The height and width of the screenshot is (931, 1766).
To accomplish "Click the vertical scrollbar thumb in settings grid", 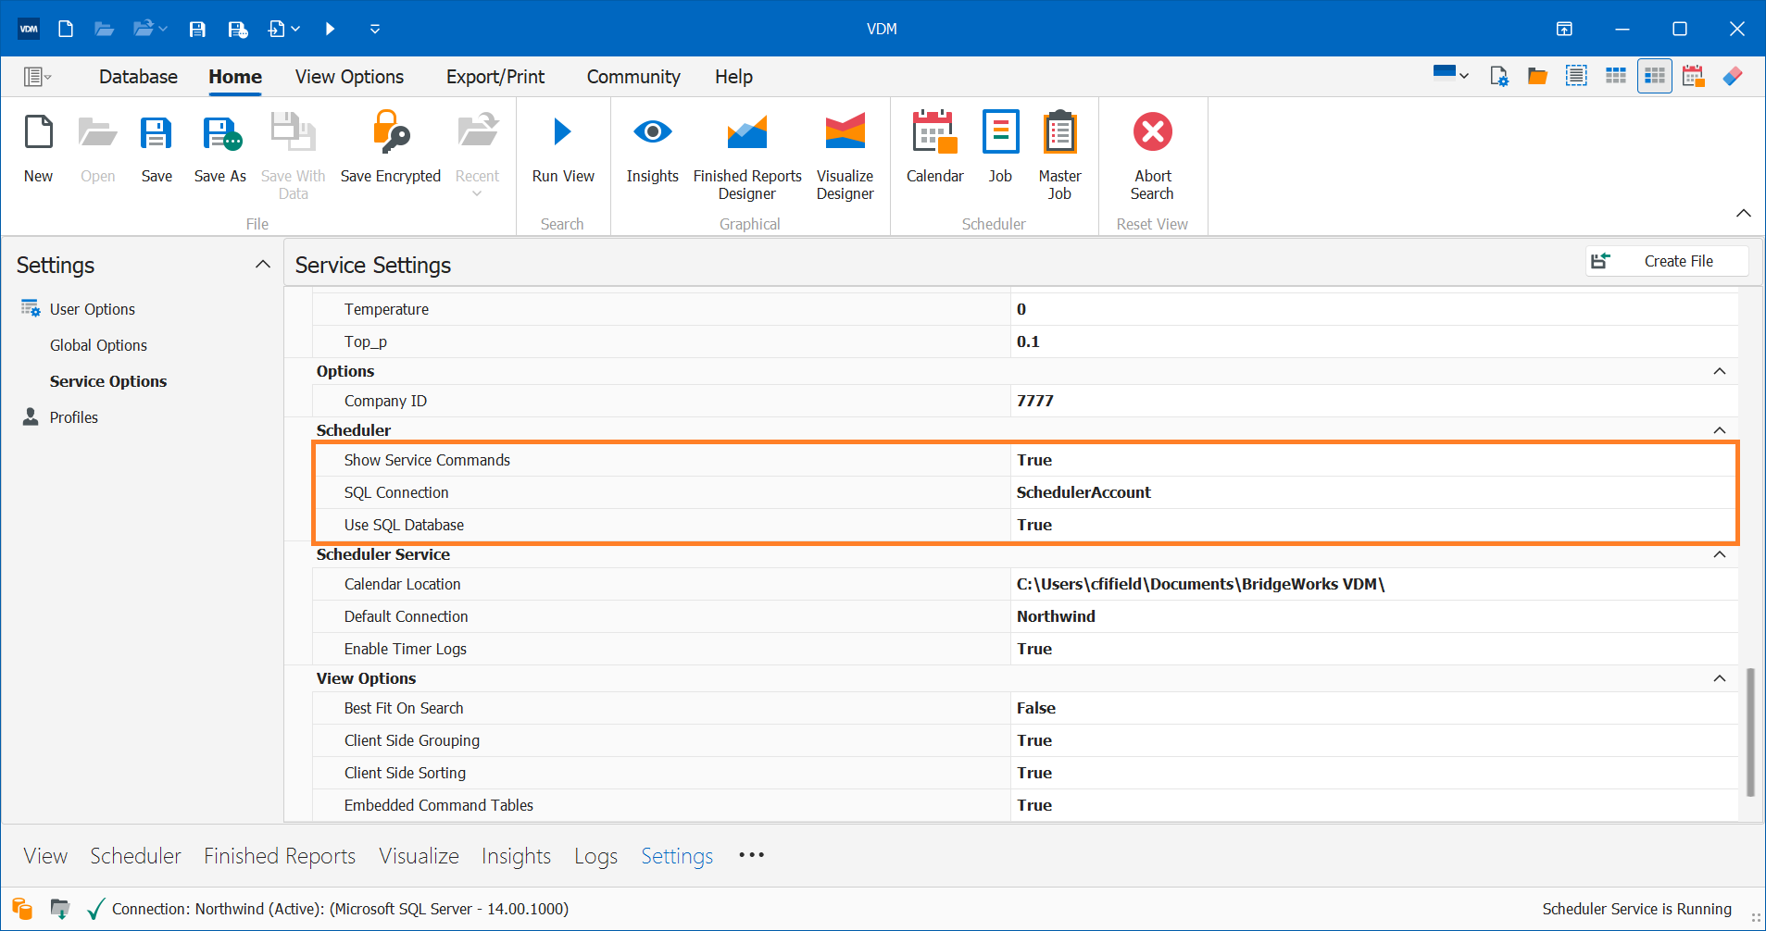I will pyautogui.click(x=1750, y=732).
